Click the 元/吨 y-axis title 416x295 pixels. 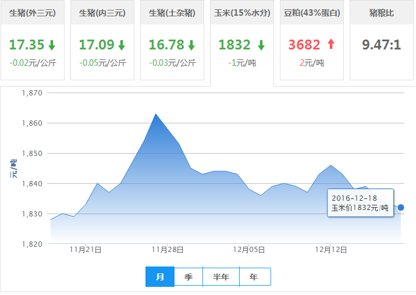[x=13, y=169]
